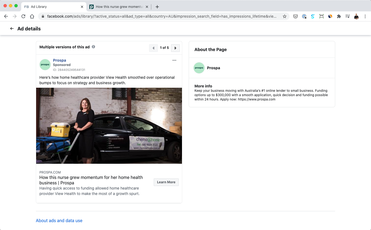Image resolution: width=371 pixels, height=230 pixels.
Task: Open the browser home page icon
Action: pyautogui.click(x=32, y=16)
